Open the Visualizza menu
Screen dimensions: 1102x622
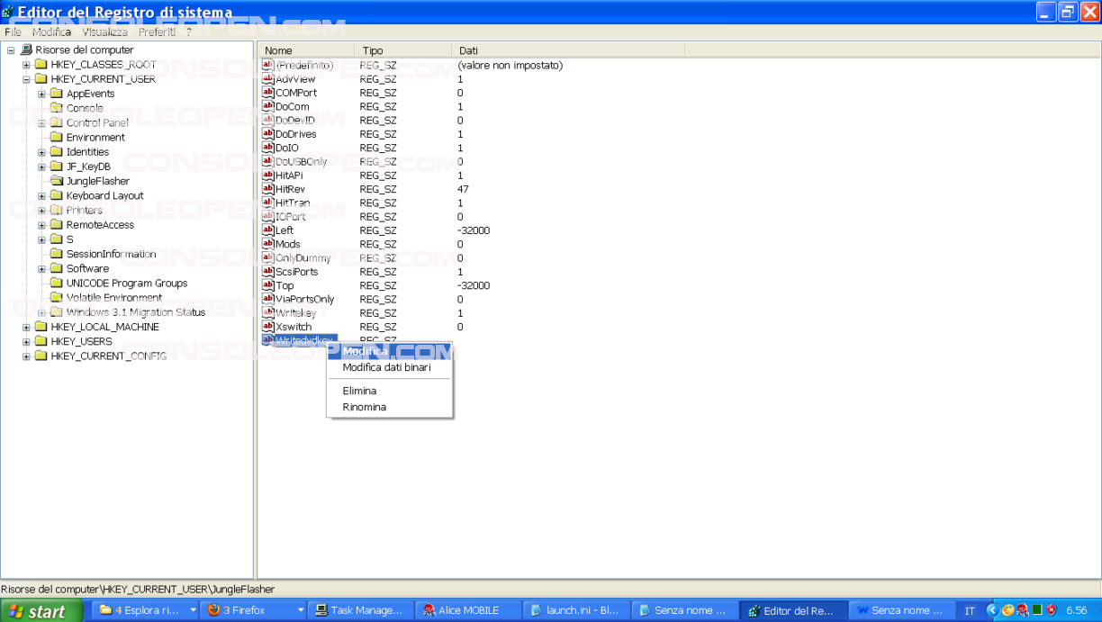tap(104, 32)
